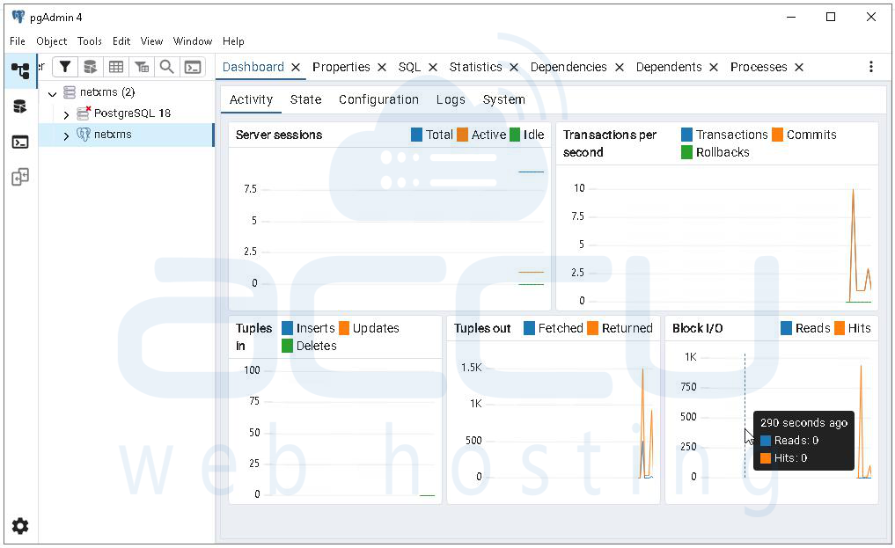This screenshot has height=548, width=895.
Task: Click the Total legend swatch in Server sessions
Action: tap(416, 135)
